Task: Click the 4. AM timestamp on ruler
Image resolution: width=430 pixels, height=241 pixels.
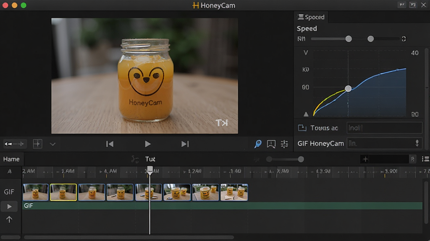Action: tap(110, 171)
